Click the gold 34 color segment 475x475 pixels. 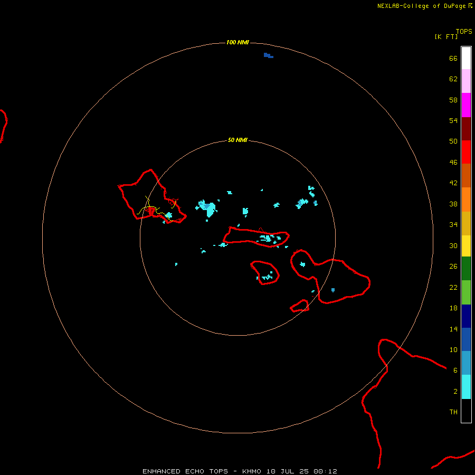click(x=466, y=223)
